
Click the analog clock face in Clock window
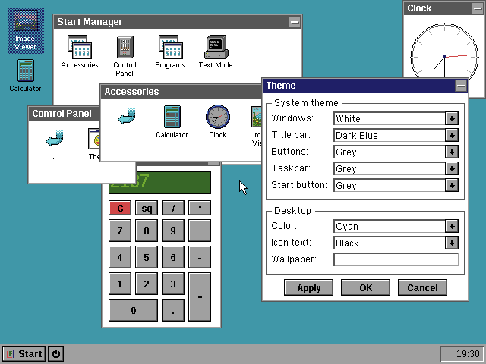pos(444,51)
